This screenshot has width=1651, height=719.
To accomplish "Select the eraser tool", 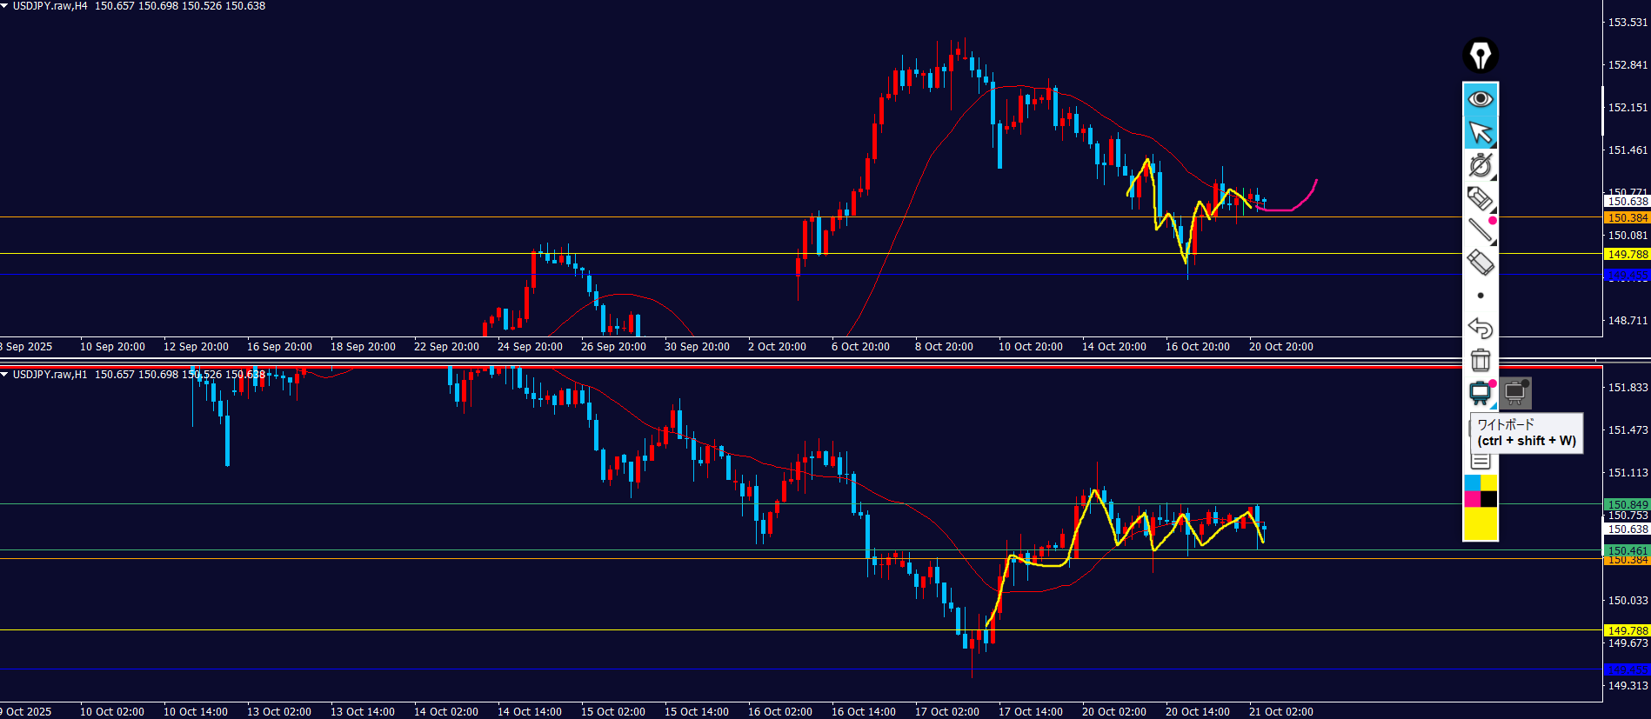I will [x=1480, y=263].
